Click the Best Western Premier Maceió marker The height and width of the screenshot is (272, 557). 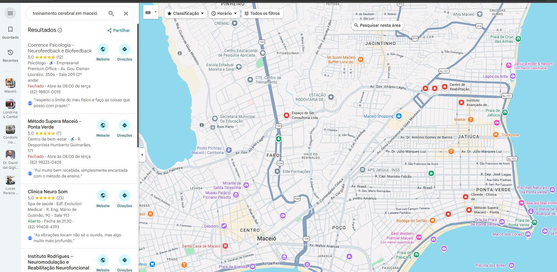pos(419,237)
